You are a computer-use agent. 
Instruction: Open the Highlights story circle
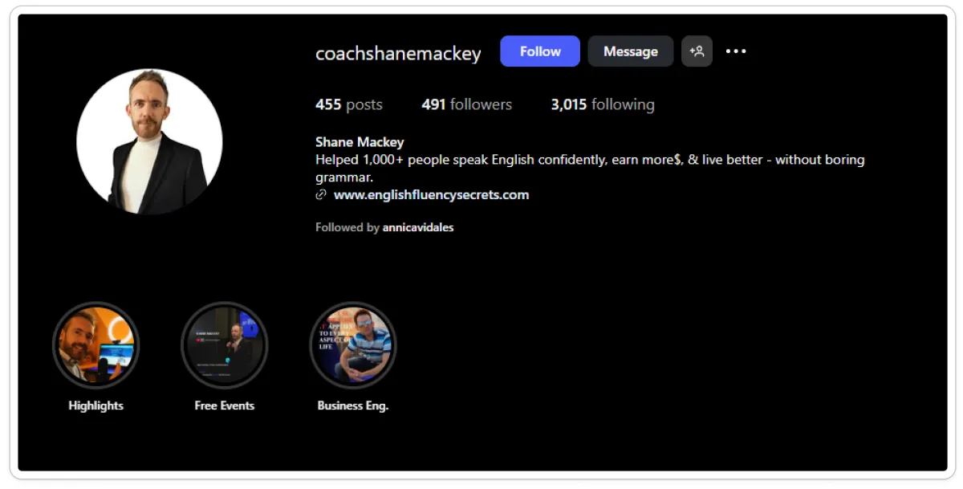tap(95, 345)
